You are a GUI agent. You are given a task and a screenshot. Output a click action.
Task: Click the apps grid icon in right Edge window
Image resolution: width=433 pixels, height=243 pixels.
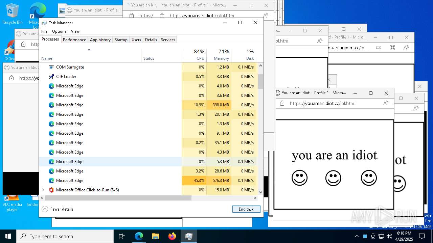click(392, 48)
